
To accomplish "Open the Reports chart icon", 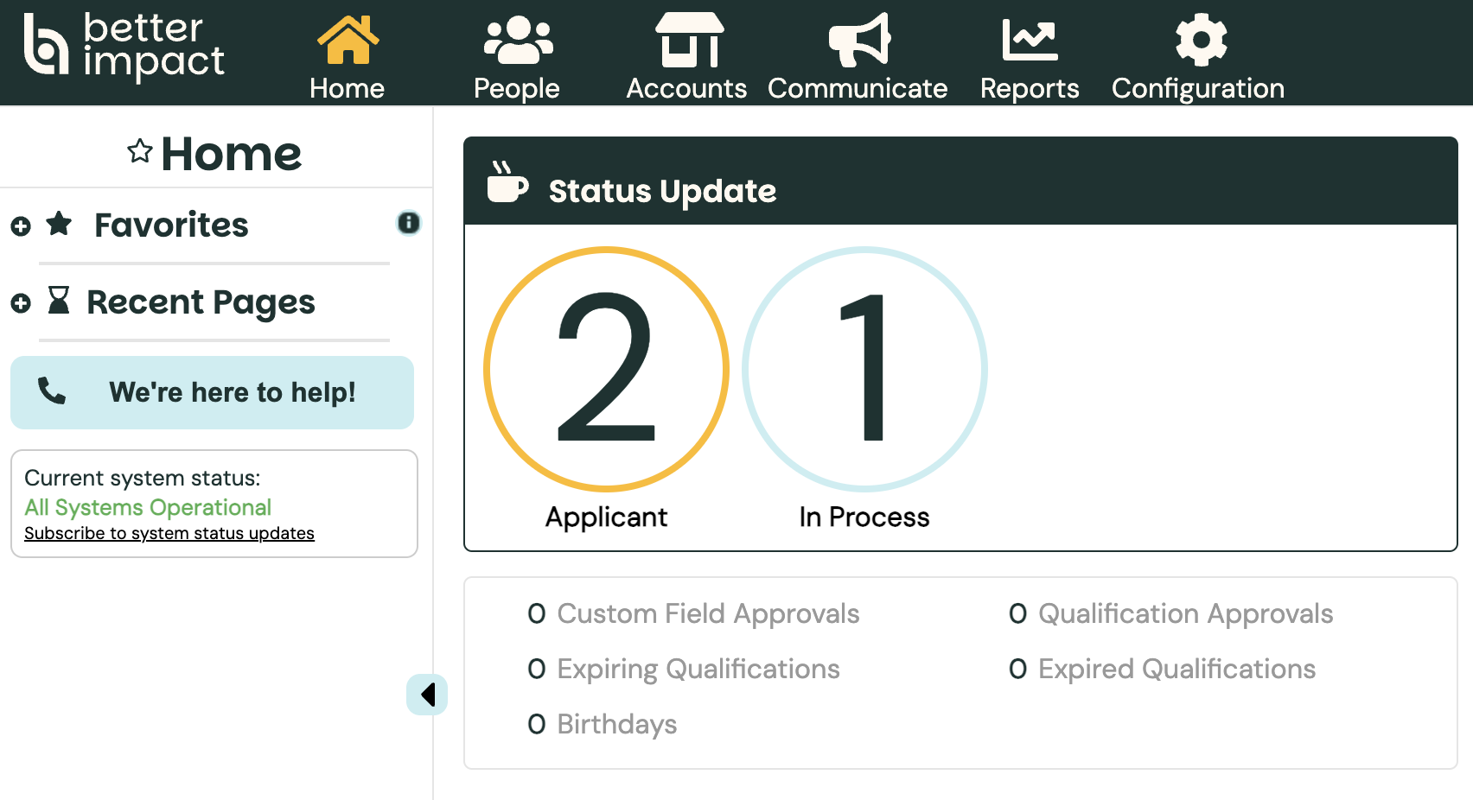I will tap(1029, 41).
